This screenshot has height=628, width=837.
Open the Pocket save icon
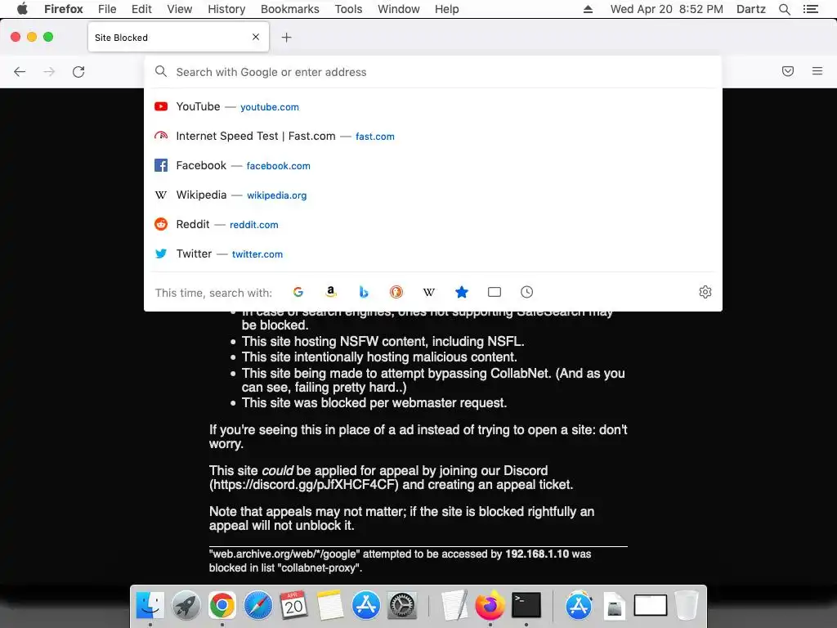click(788, 71)
